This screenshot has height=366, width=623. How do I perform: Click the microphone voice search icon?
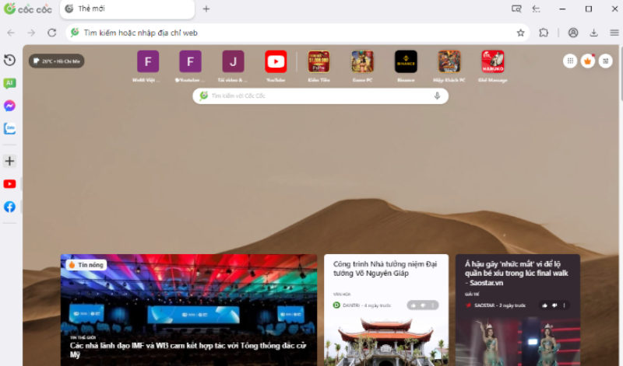coord(437,96)
